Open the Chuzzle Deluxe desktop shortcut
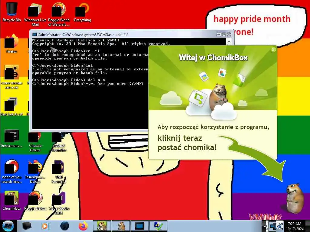Viewport: 310px width, 232px height. click(35, 142)
